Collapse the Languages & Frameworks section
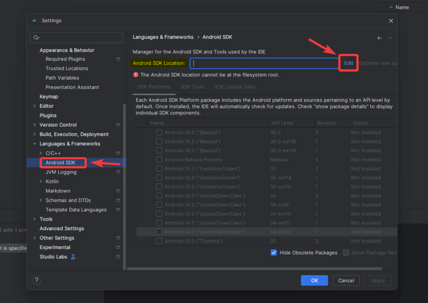The image size is (428, 303). pyautogui.click(x=35, y=143)
